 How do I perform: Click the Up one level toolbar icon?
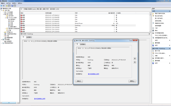(7, 6)
